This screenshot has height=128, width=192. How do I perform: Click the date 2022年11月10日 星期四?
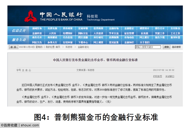click(31, 47)
